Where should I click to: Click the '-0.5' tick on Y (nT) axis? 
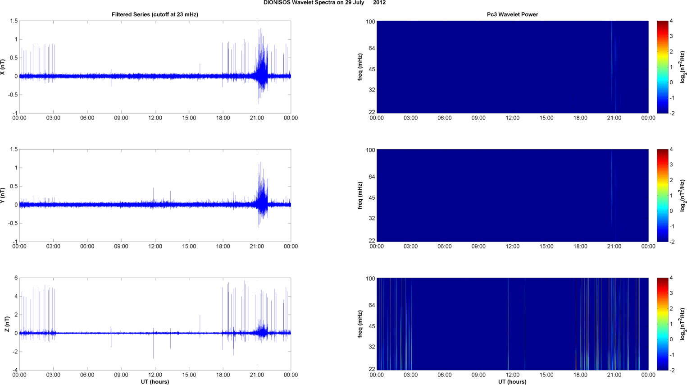click(13, 224)
